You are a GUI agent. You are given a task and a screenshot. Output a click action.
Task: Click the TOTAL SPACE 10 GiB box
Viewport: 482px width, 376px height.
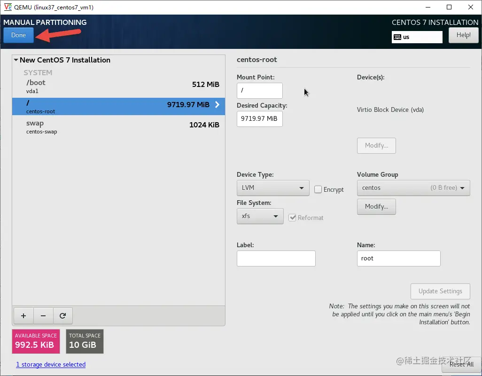85,341
